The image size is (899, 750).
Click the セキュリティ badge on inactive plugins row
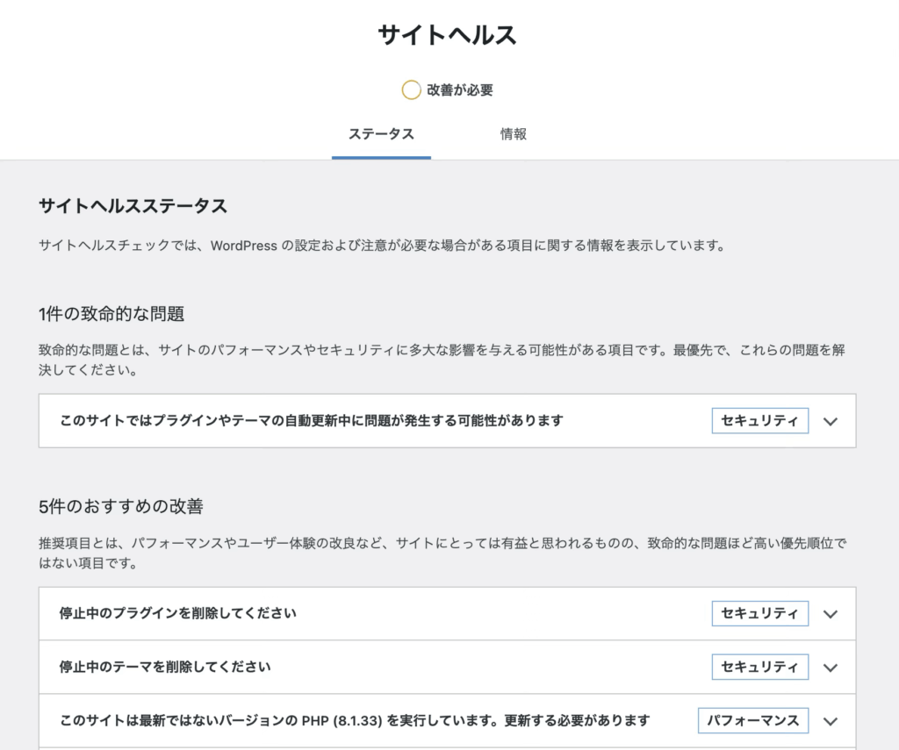[x=759, y=613]
